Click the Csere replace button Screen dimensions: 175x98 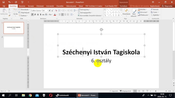tap(155, 12)
